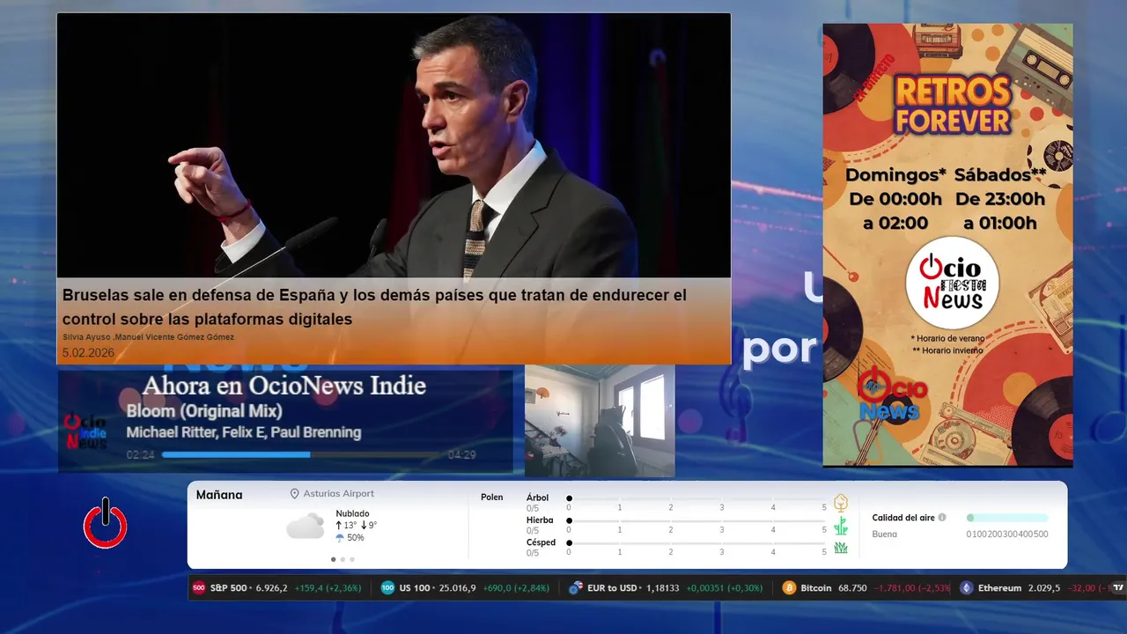Click the umbrella rain probability icon

(340, 538)
